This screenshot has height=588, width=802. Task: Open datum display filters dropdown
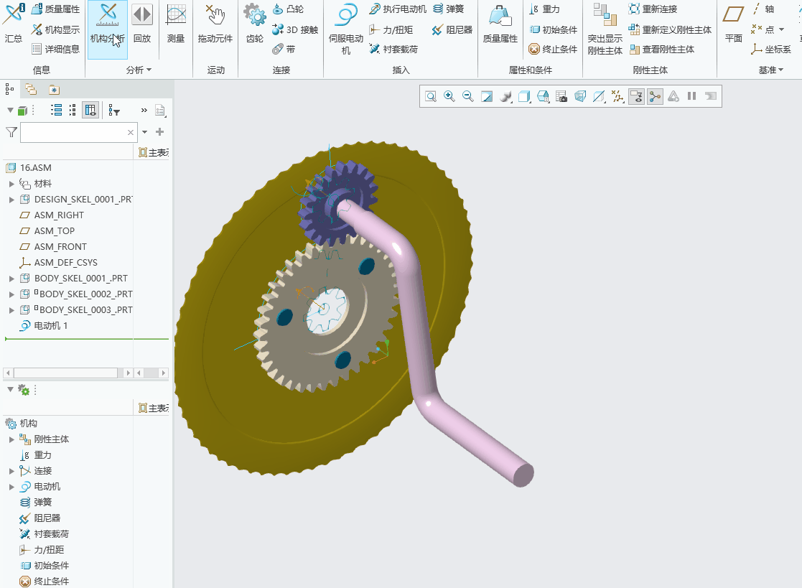[x=618, y=96]
